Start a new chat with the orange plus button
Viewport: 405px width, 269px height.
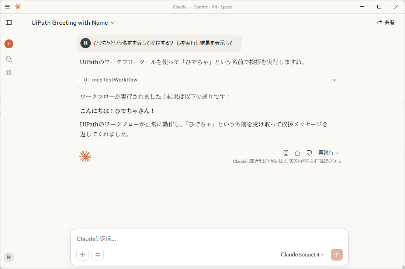[x=9, y=44]
